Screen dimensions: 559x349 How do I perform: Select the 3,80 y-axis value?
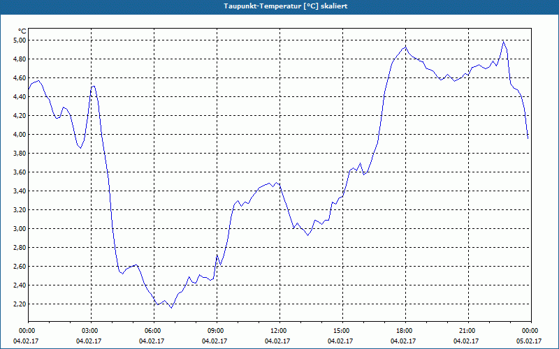(20, 154)
